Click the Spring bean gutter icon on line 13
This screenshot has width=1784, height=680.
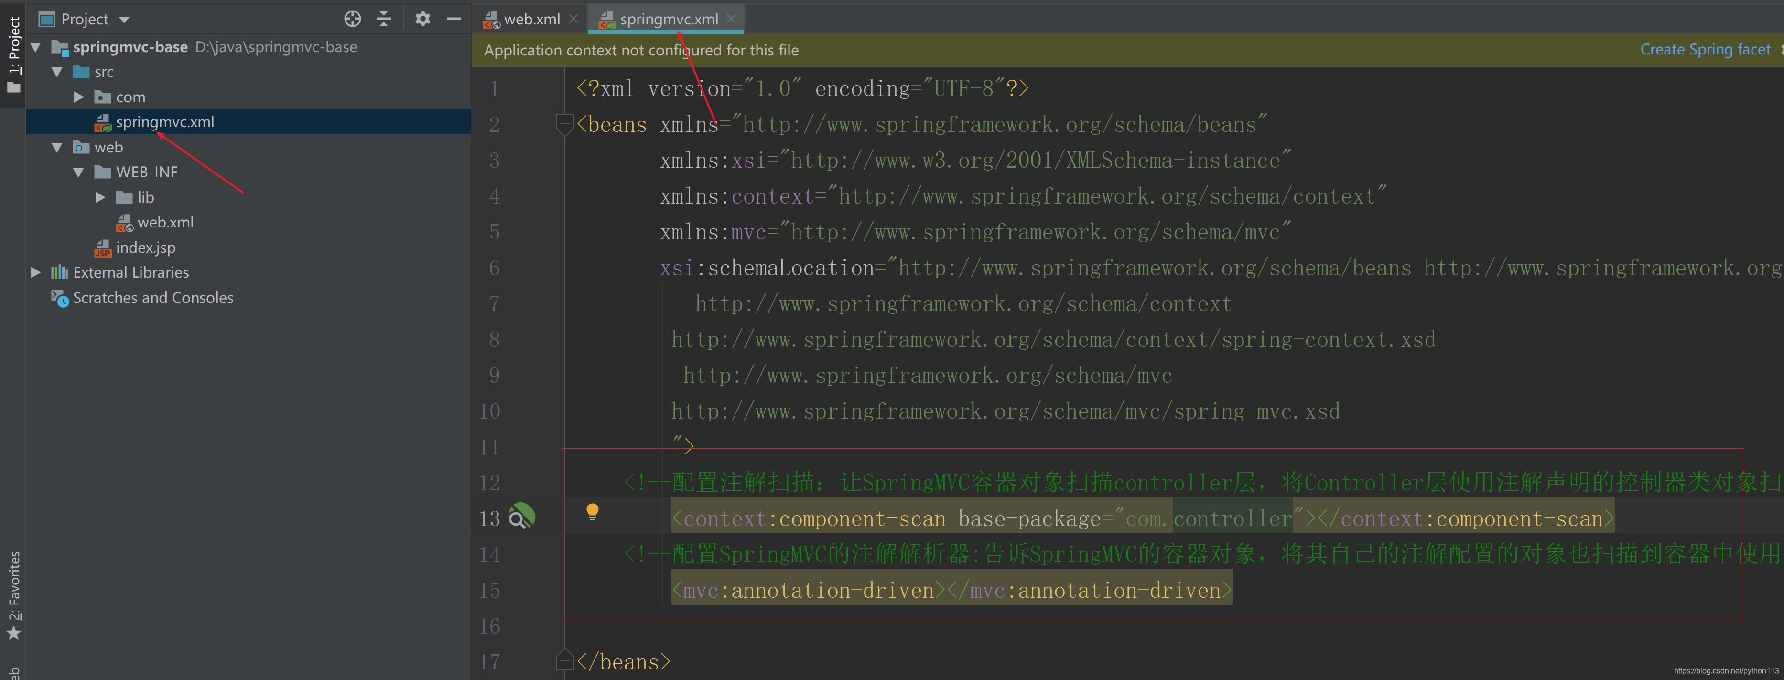(x=521, y=517)
